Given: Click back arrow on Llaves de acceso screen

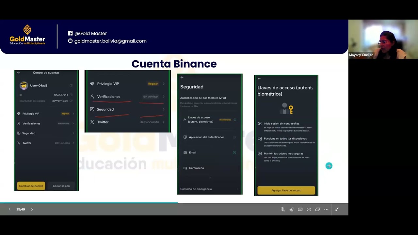Looking at the screenshot, I should (259, 79).
